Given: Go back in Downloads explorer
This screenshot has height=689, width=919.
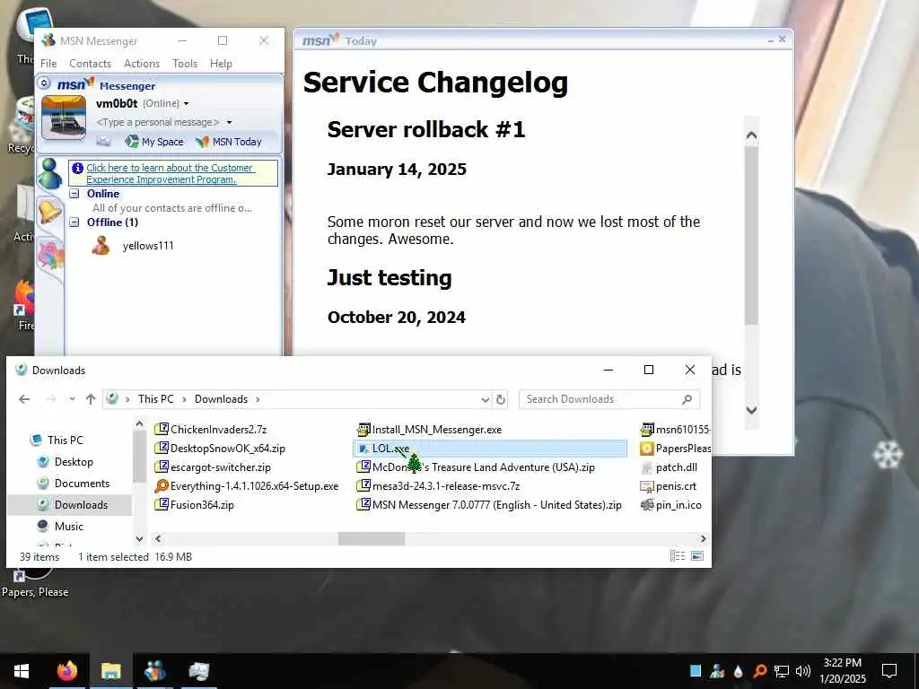Looking at the screenshot, I should point(24,399).
